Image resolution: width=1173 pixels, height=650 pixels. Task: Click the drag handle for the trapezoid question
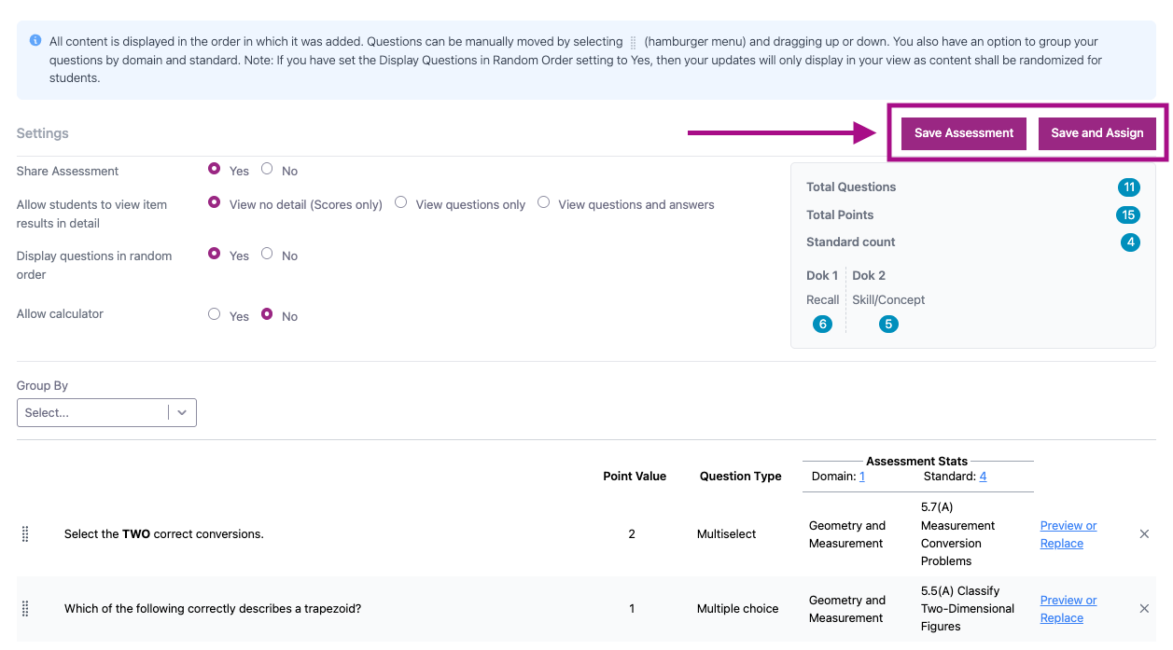click(x=25, y=609)
